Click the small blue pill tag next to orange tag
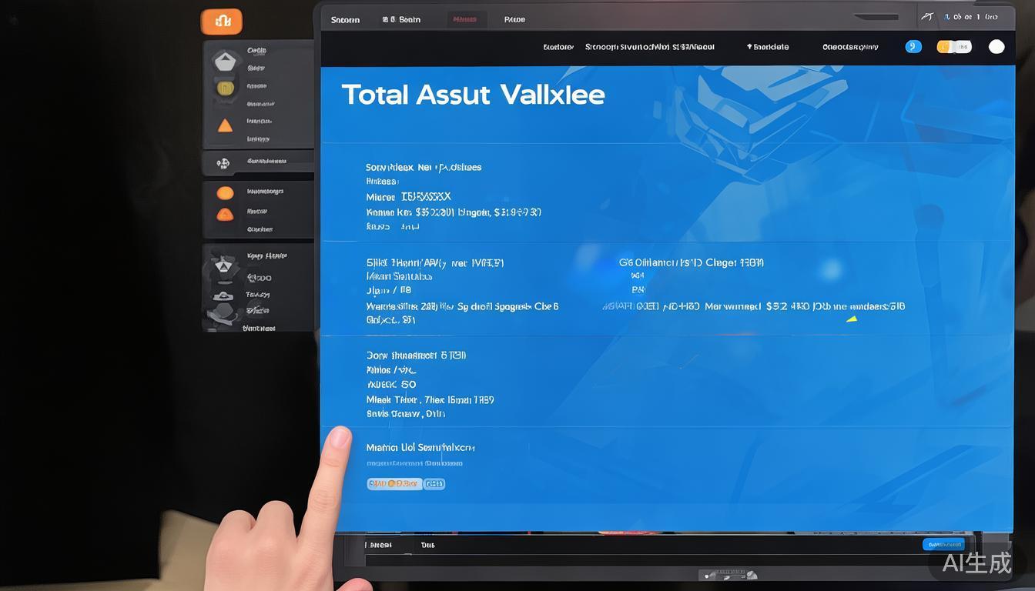Viewport: 1035px width, 591px height. click(x=434, y=484)
